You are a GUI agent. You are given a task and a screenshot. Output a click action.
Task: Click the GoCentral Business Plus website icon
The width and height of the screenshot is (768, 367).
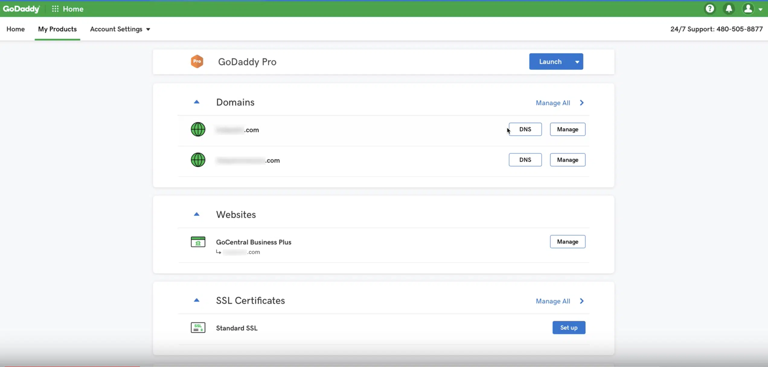coord(198,241)
